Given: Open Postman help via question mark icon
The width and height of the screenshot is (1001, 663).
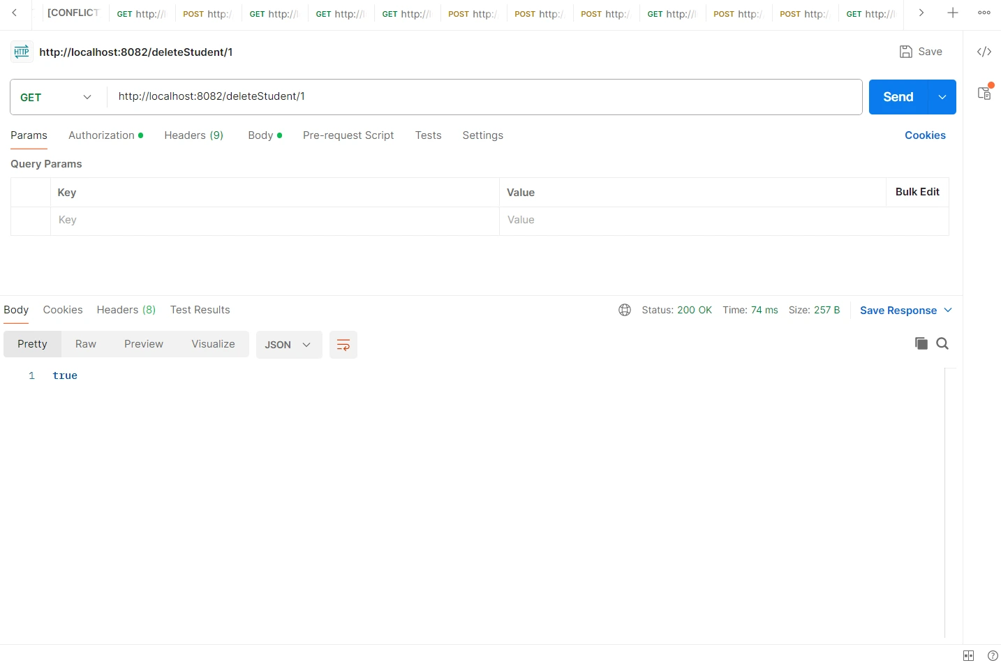Looking at the screenshot, I should tap(993, 655).
